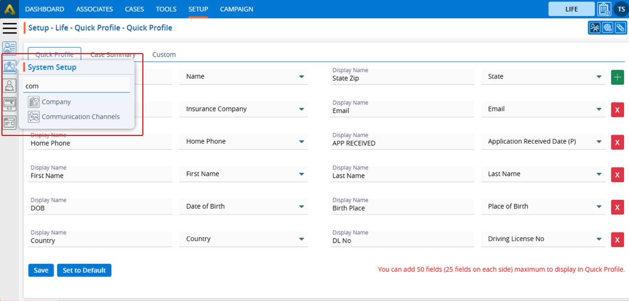Click the Set to Default button

click(84, 270)
